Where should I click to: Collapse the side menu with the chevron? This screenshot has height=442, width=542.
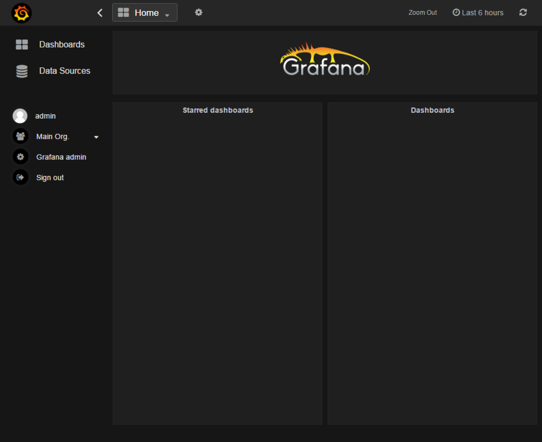coord(100,13)
